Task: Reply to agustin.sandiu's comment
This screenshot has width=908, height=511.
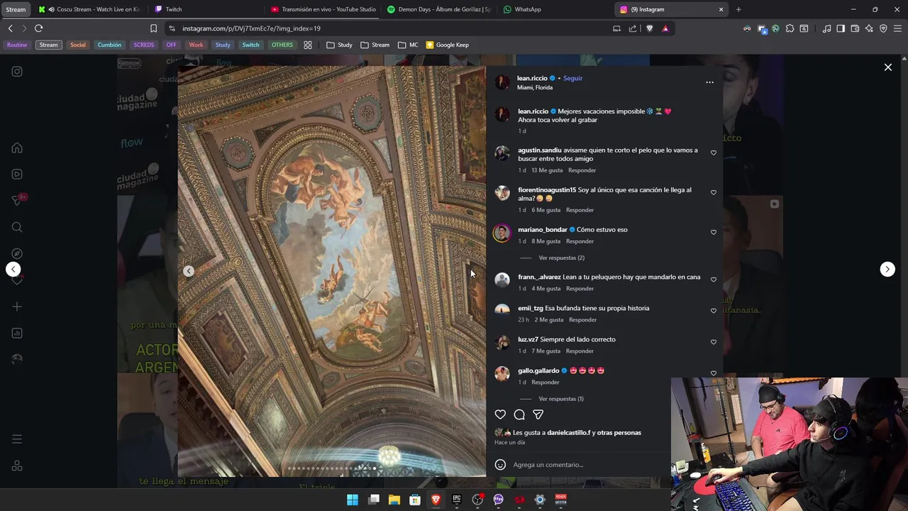Action: (582, 170)
